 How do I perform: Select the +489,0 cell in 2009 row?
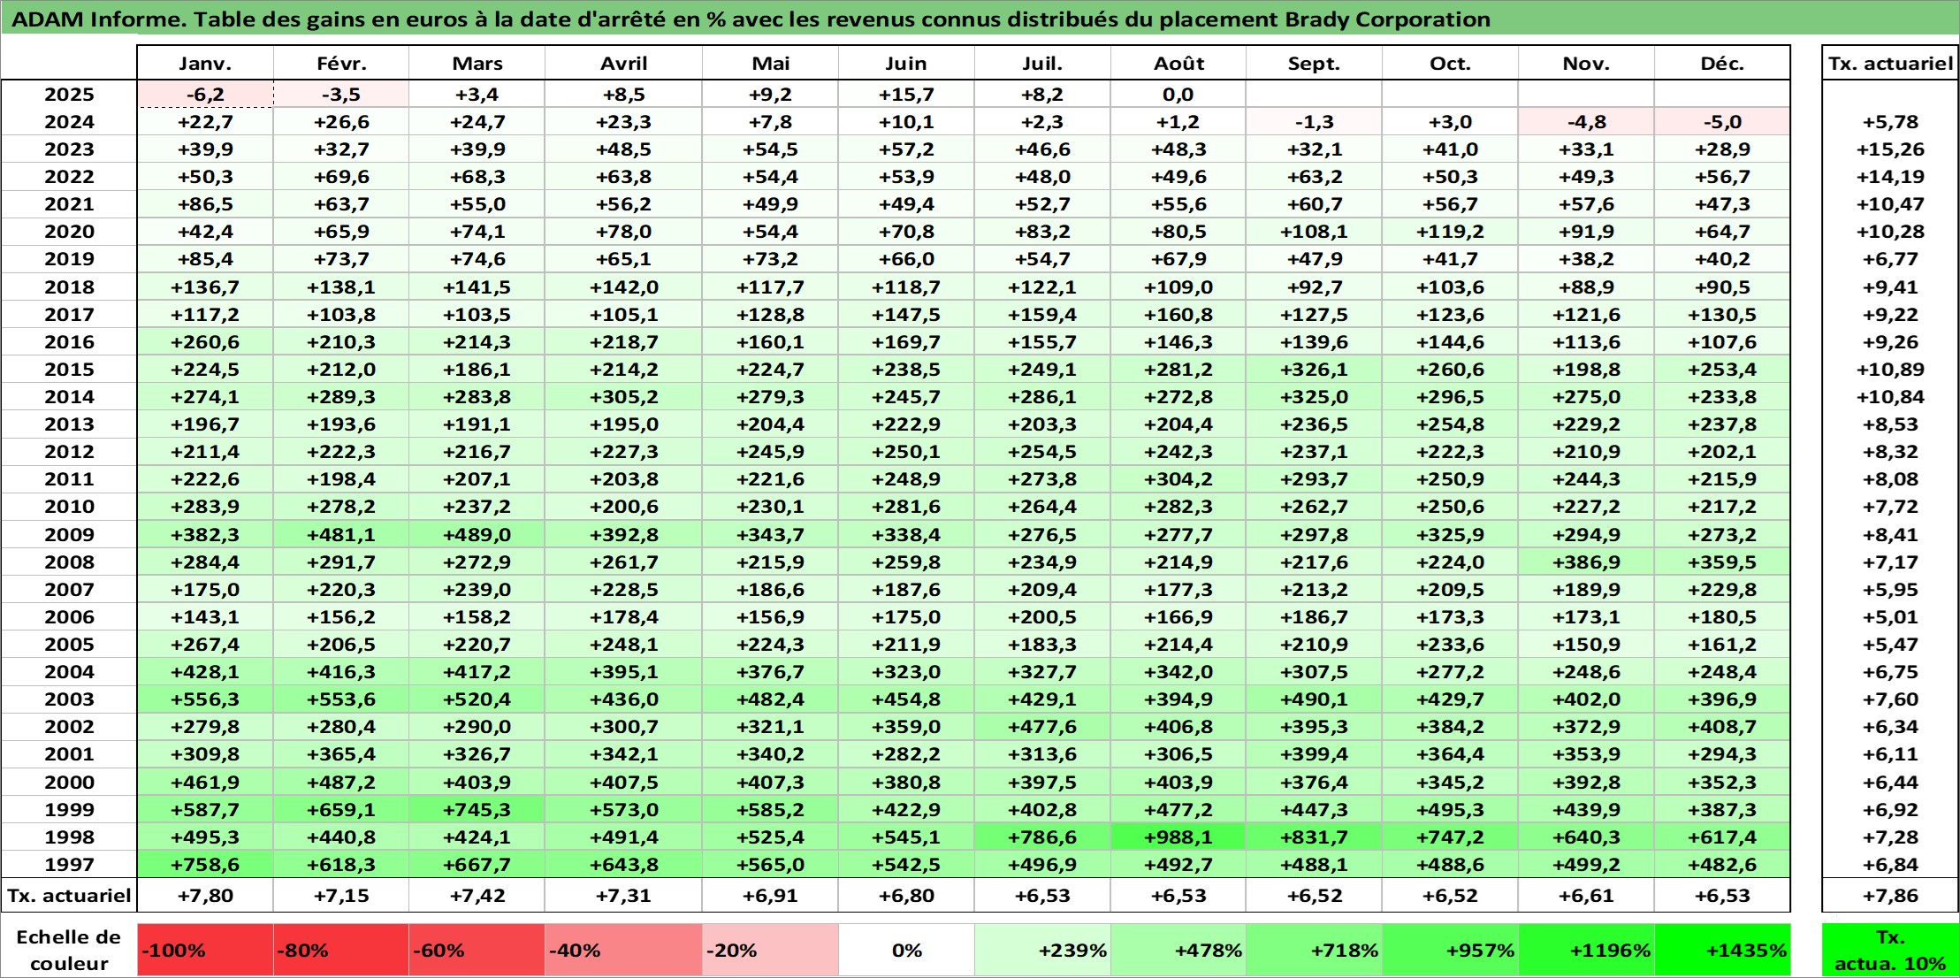tap(477, 535)
